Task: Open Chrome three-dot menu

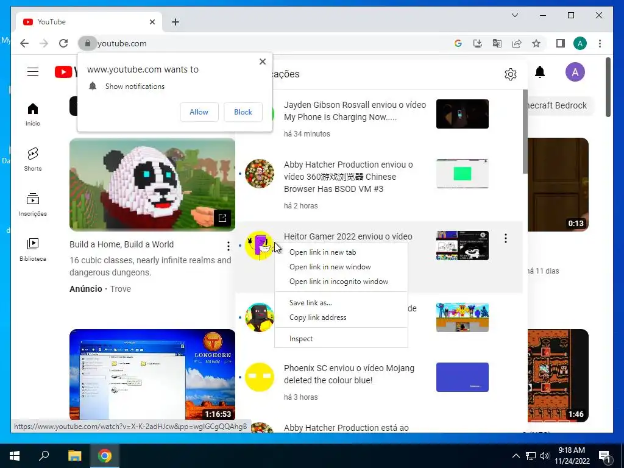Action: [600, 43]
